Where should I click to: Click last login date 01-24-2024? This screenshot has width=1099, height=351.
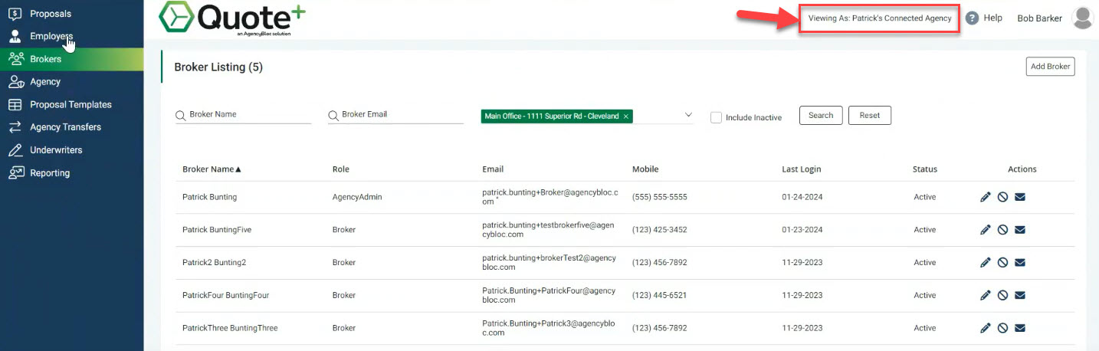[x=802, y=197]
